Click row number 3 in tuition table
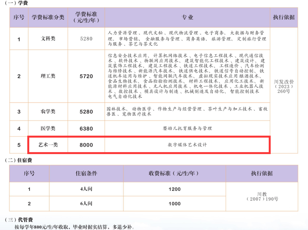The width and height of the screenshot is (308, 230). coord(19,112)
